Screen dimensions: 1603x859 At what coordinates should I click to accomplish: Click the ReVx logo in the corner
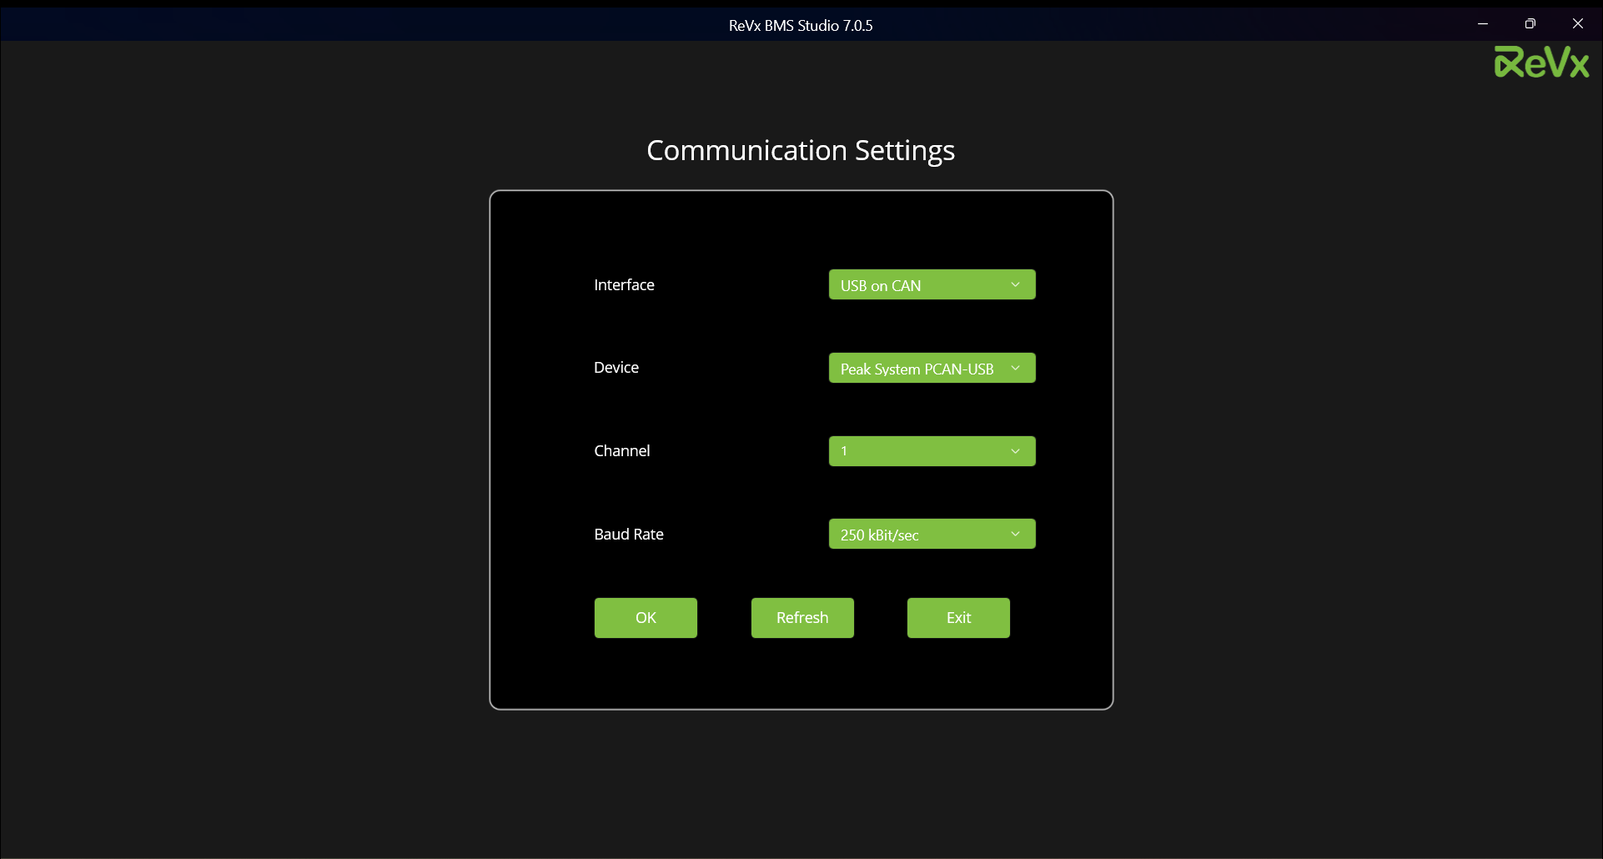(x=1541, y=63)
